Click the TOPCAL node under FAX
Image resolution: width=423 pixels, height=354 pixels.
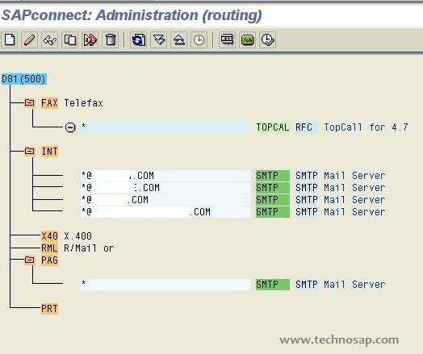[x=273, y=127]
